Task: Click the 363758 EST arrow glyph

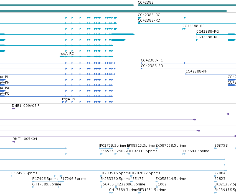Action: 215,148
